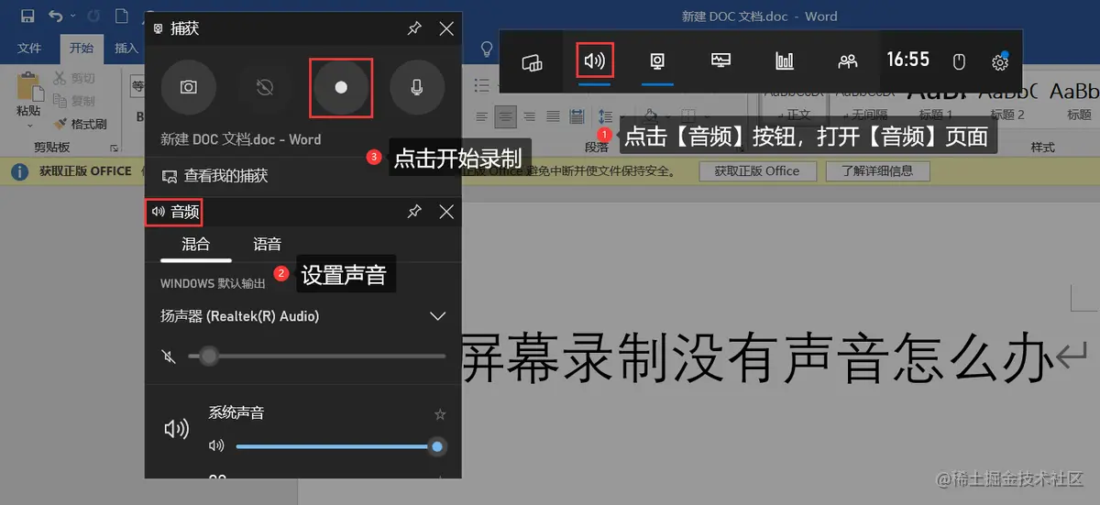The image size is (1100, 505).
Task: Open the 剪贴板 clipboard pane launcher
Action: pyautogui.click(x=115, y=148)
